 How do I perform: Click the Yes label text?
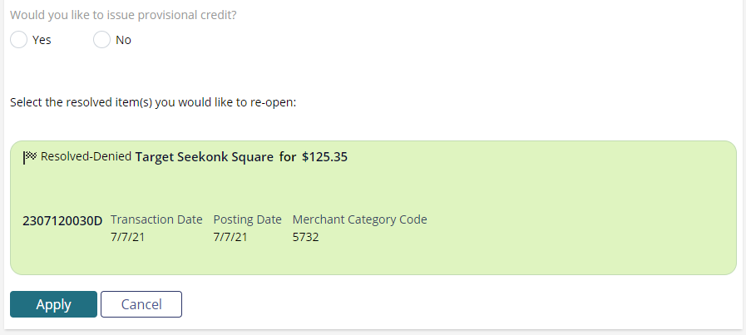(42, 40)
